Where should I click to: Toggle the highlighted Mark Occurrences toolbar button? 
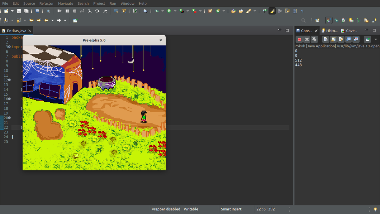[x=272, y=11]
